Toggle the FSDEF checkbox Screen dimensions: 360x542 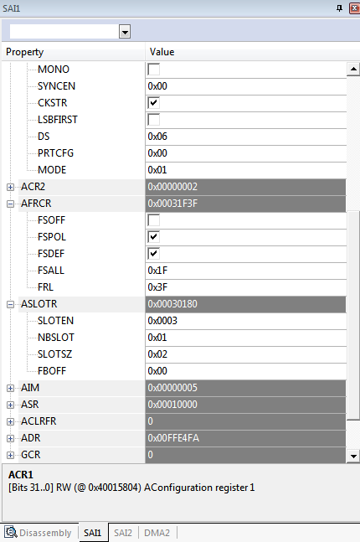(x=153, y=254)
